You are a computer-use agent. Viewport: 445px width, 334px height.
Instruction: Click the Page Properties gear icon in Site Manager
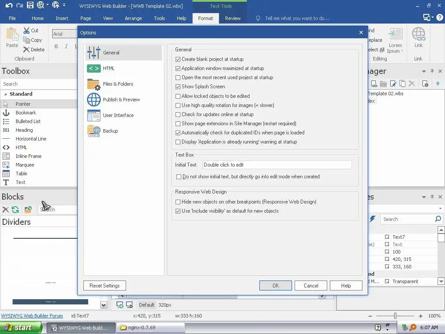pyautogui.click(x=425, y=83)
